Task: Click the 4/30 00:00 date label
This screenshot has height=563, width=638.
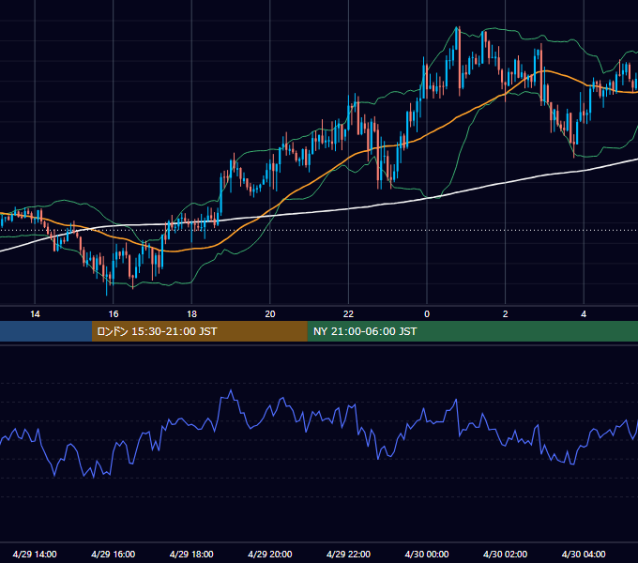Action: coord(427,554)
